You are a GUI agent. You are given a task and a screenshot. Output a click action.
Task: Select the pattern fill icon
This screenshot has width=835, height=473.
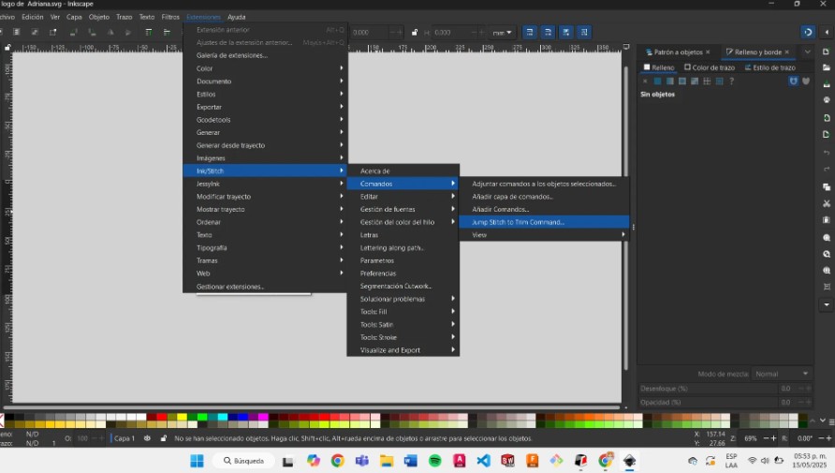707,81
